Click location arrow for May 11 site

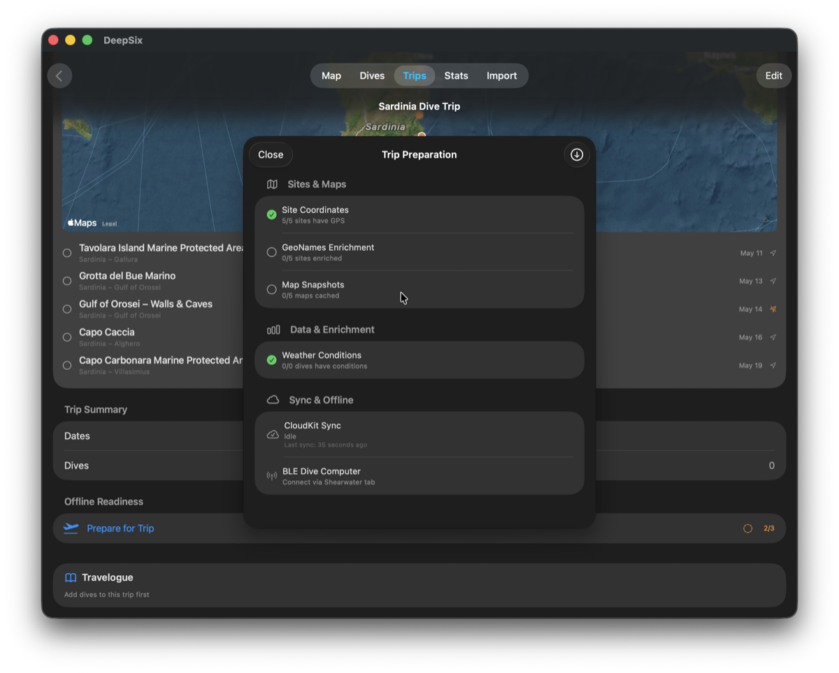pyautogui.click(x=773, y=253)
